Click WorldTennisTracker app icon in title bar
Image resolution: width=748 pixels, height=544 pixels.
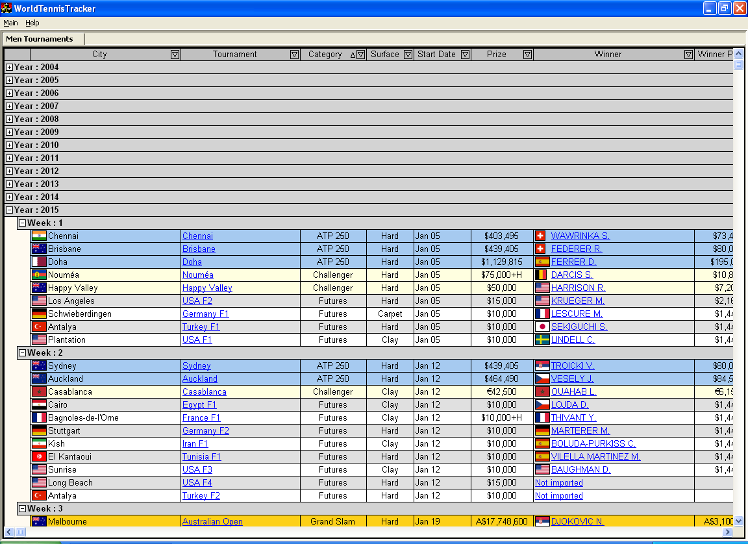[x=6, y=8]
